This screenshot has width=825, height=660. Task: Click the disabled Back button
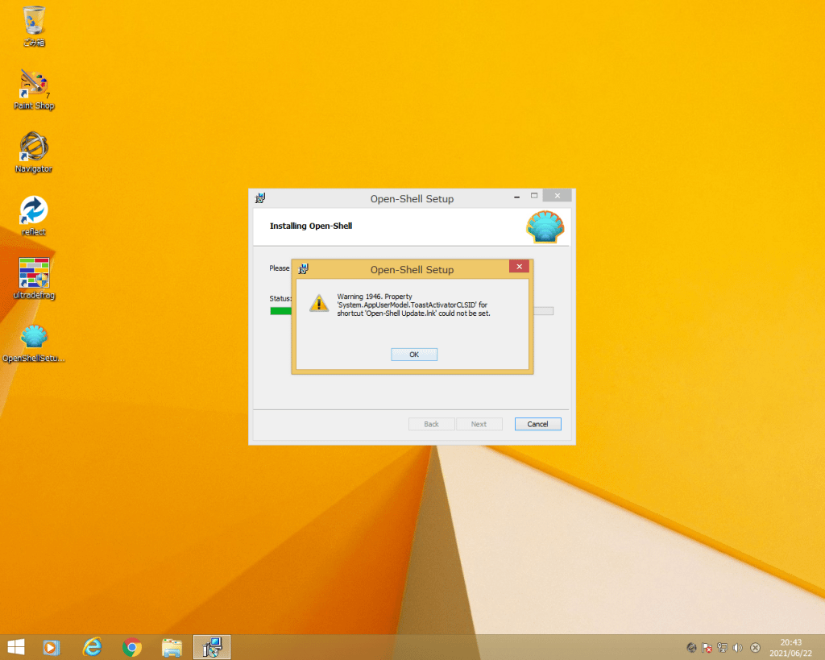tap(432, 424)
